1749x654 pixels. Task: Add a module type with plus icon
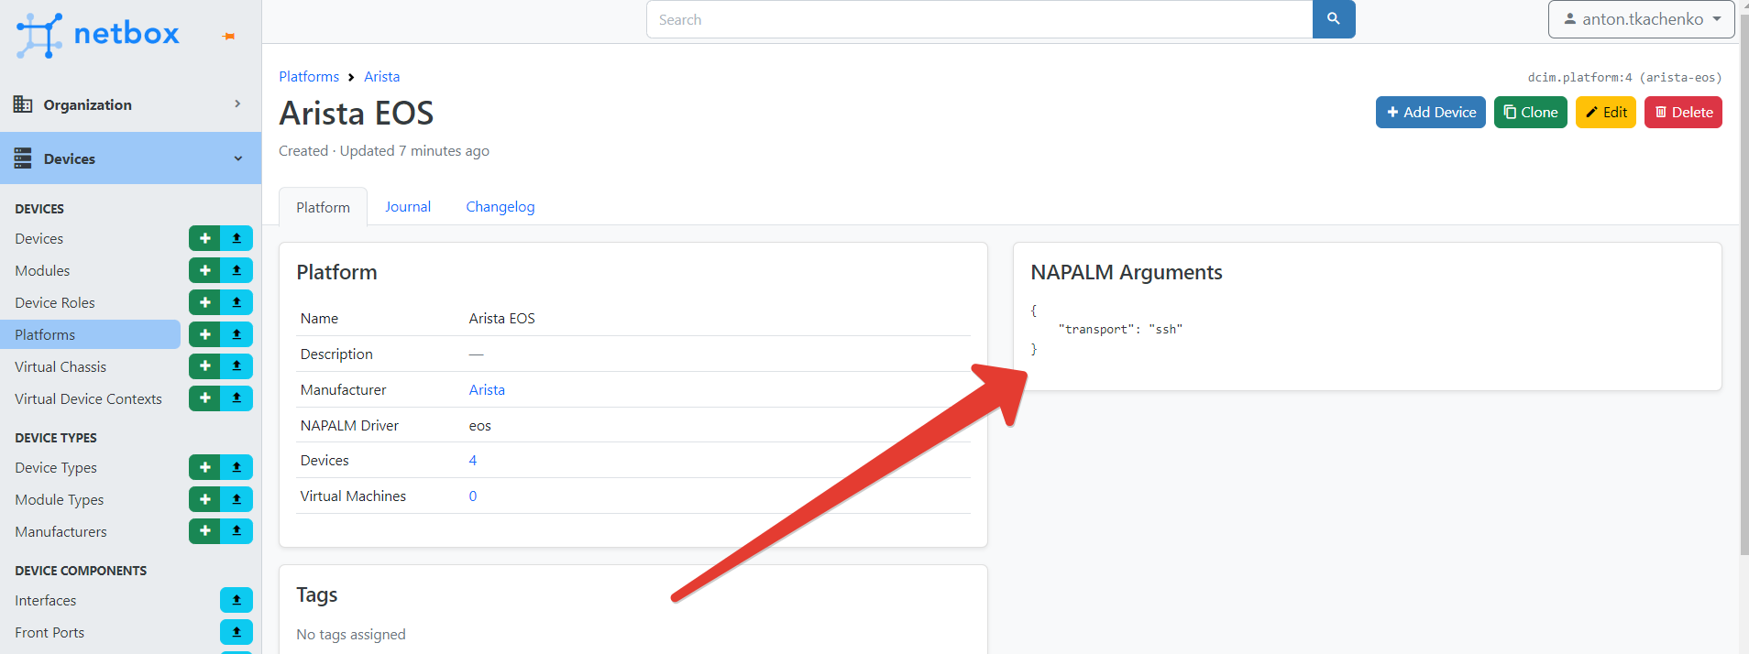pos(204,499)
